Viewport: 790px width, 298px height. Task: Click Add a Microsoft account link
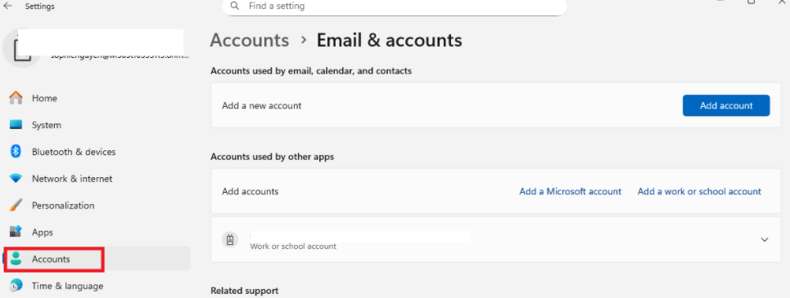571,192
